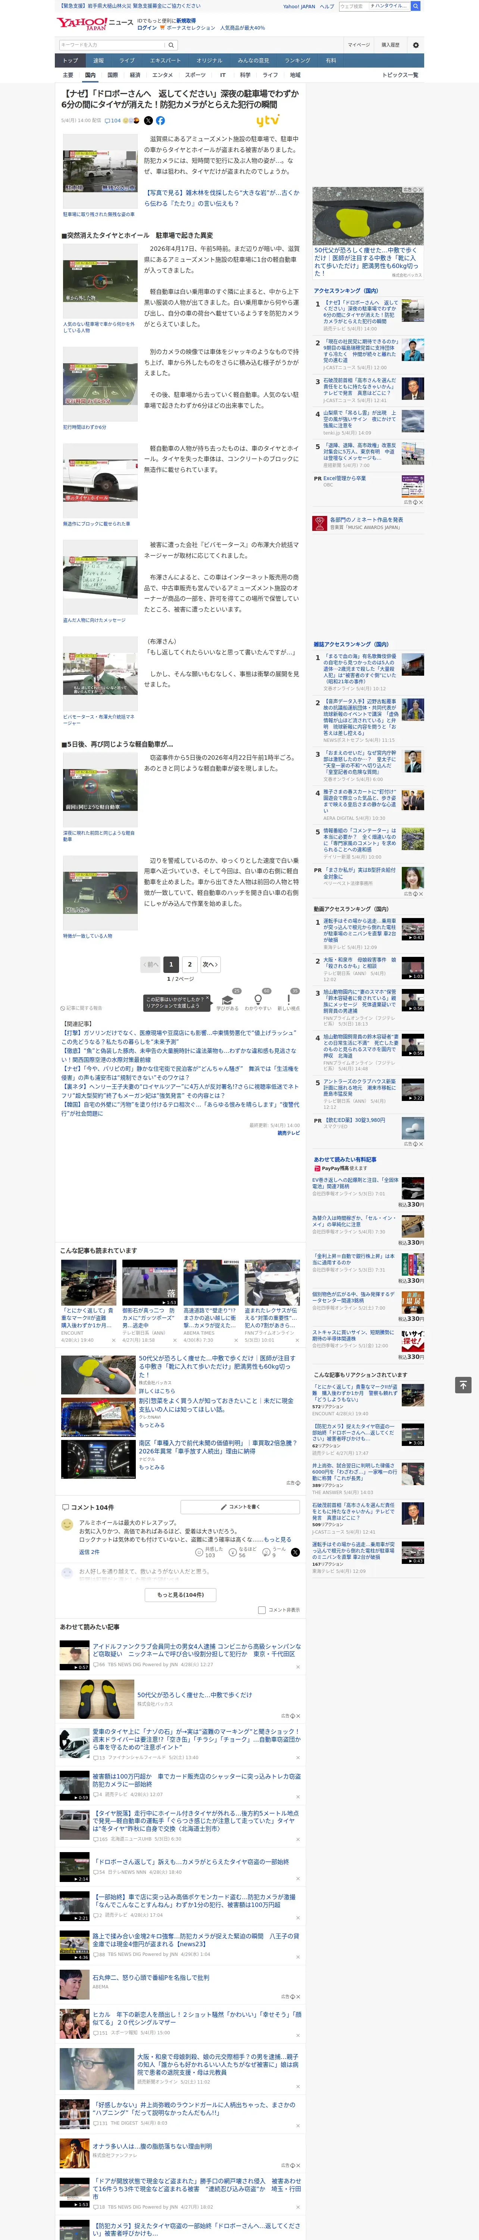
Task: Select page 2 in the pagination
Action: 190,964
